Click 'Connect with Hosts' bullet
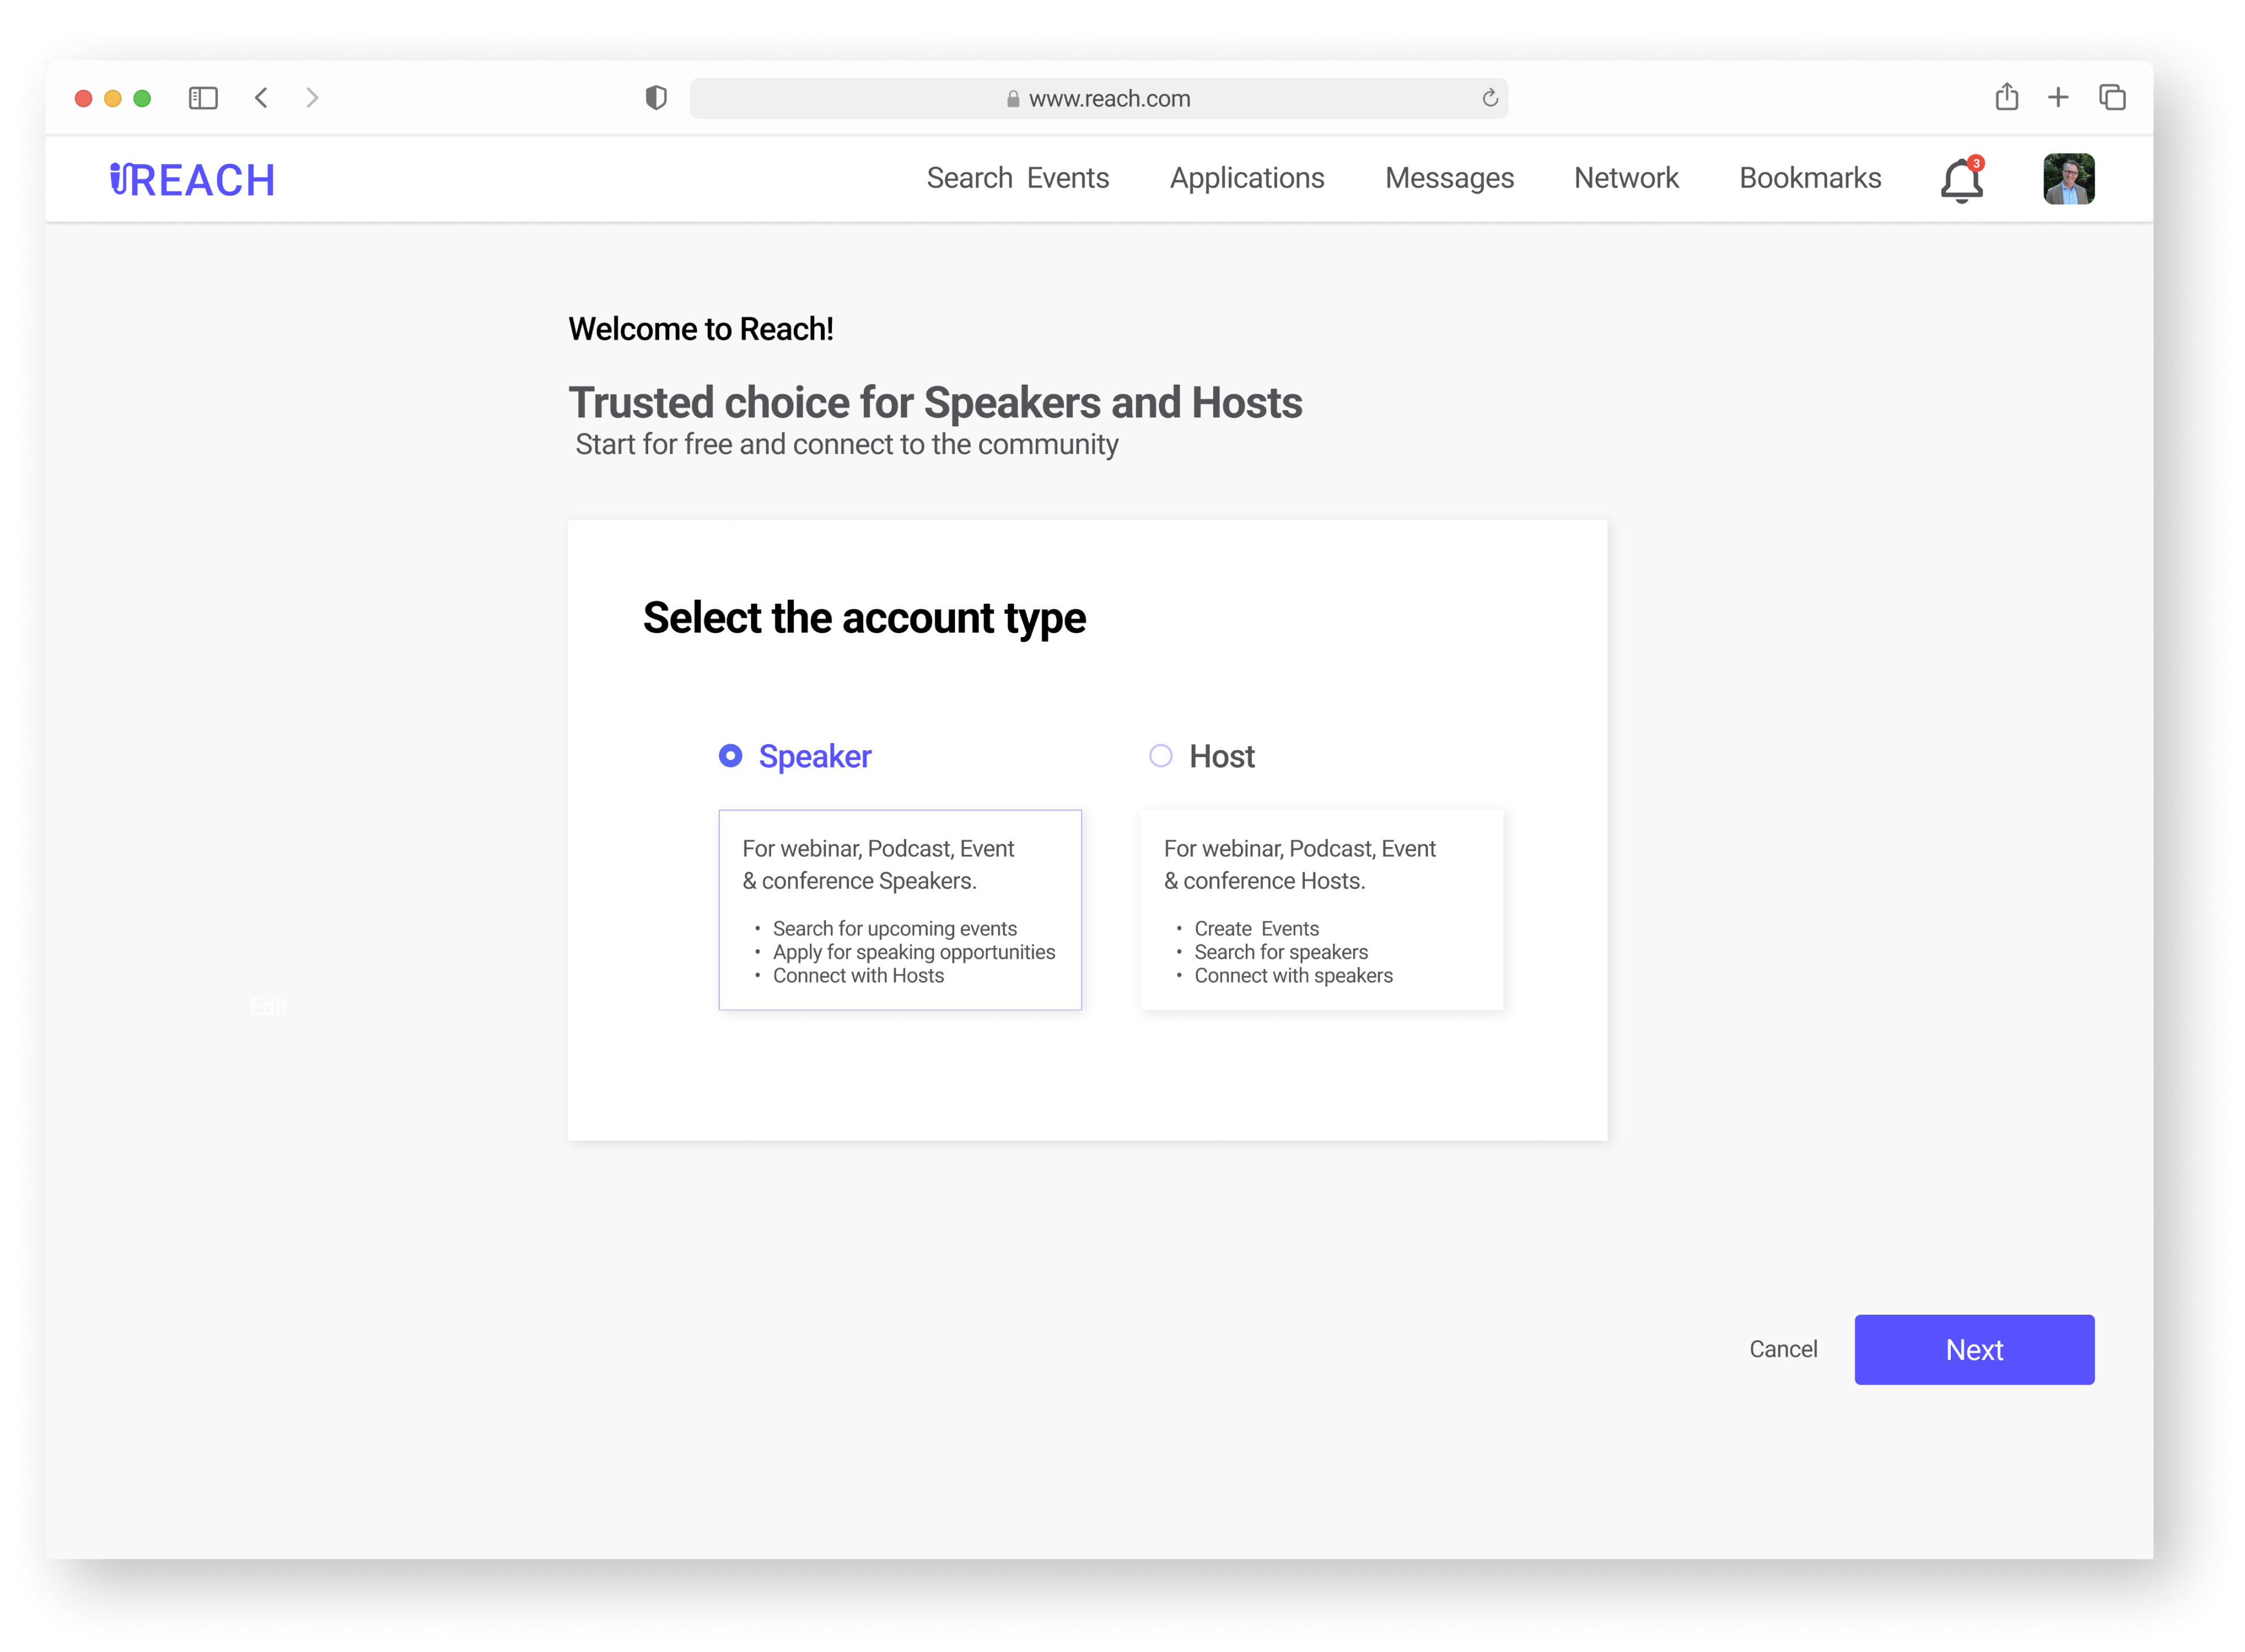The image size is (2245, 1652). pos(858,975)
